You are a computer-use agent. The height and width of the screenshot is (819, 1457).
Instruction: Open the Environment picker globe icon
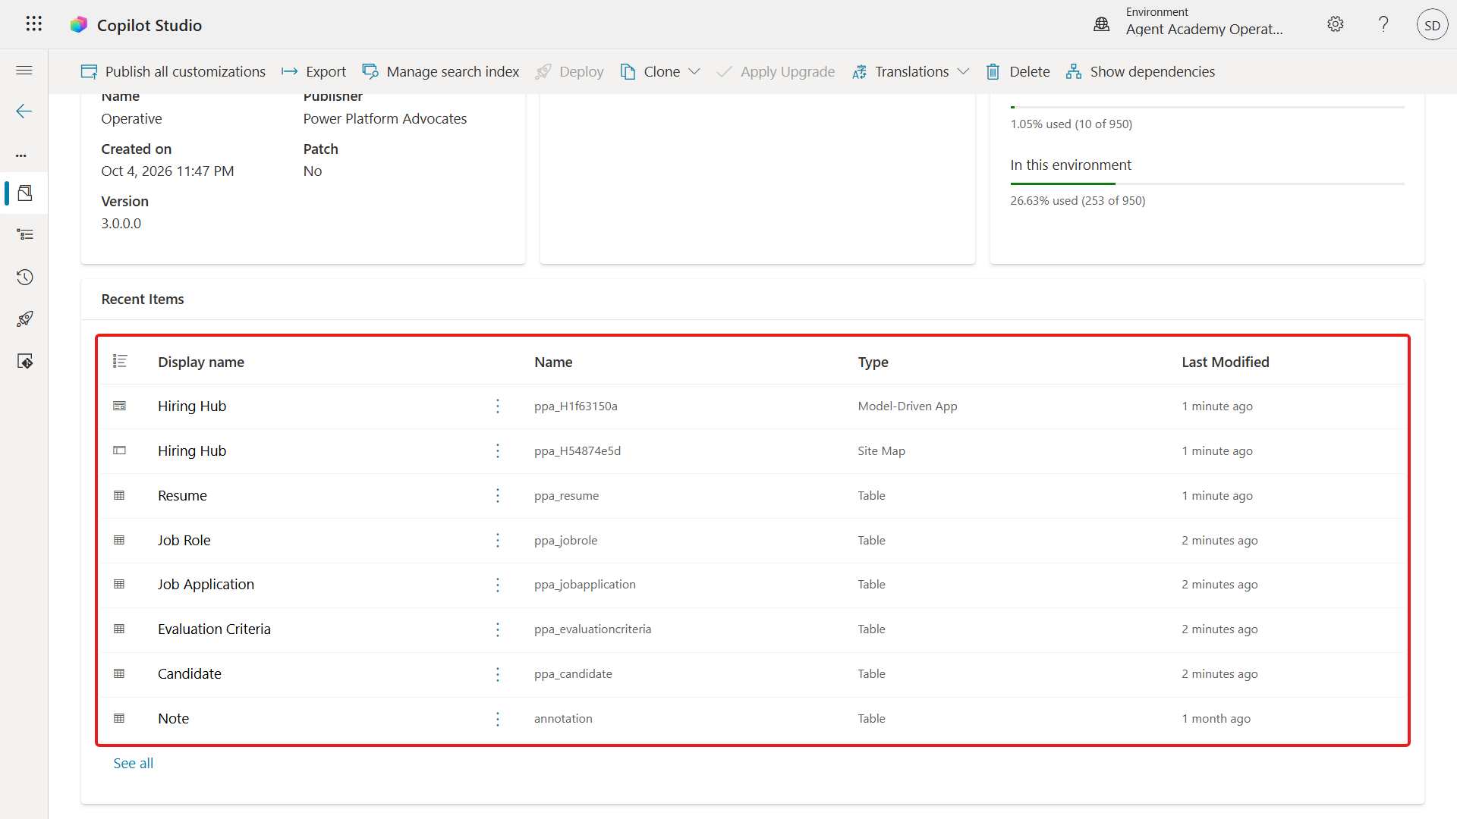(1101, 24)
